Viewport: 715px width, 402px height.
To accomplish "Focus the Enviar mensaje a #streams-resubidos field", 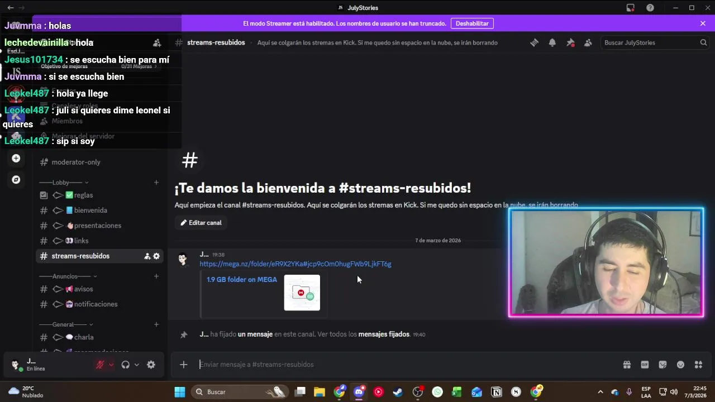I will (408, 365).
